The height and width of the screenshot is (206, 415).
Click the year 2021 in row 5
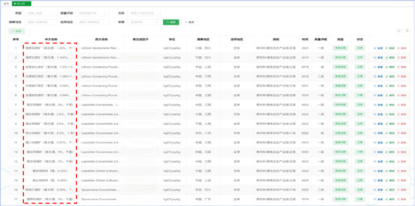305,86
